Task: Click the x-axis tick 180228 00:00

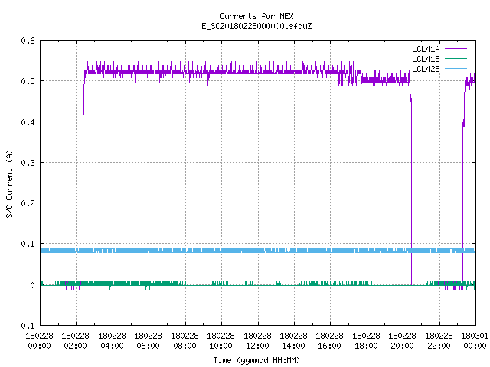Action: tap(39, 341)
